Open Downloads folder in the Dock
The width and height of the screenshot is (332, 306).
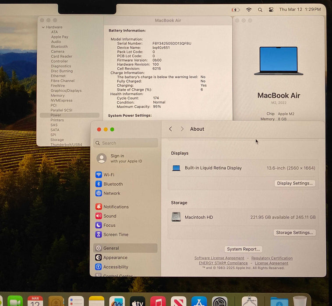click(279, 302)
